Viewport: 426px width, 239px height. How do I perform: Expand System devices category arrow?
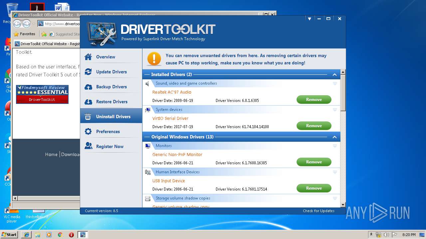coord(335,110)
